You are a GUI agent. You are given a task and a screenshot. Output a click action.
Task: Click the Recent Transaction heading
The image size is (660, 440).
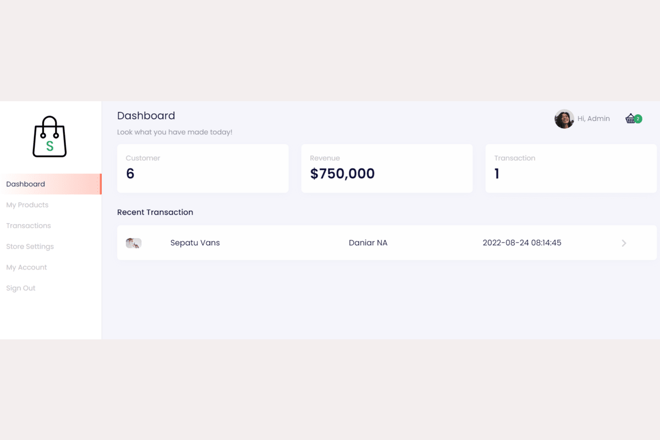(x=155, y=212)
